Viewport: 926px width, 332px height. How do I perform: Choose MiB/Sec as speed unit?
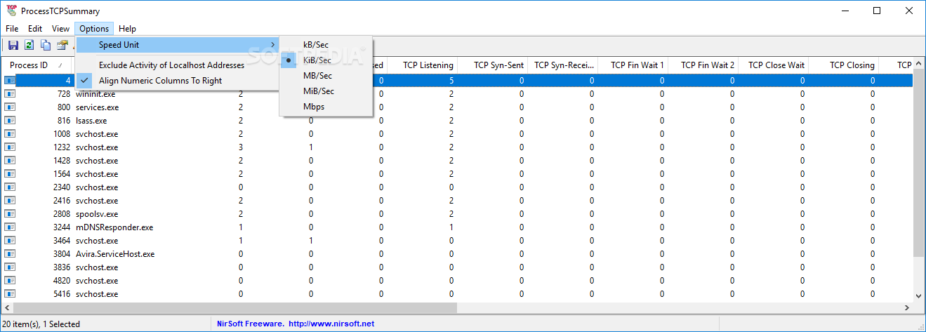pyautogui.click(x=326, y=91)
